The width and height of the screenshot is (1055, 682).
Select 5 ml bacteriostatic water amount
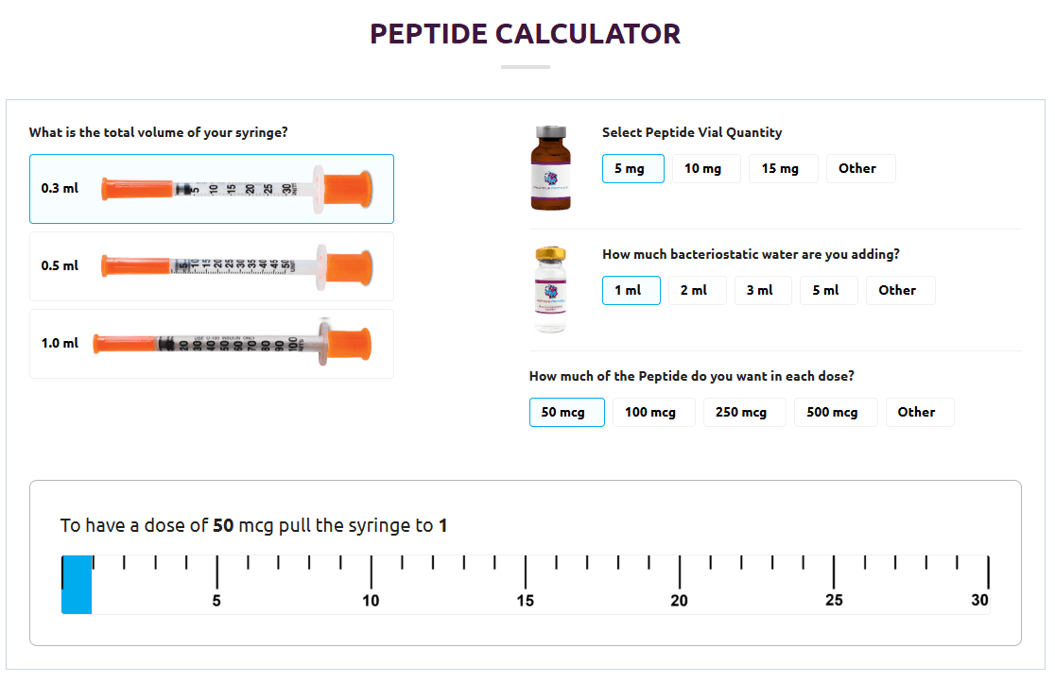[x=829, y=291]
